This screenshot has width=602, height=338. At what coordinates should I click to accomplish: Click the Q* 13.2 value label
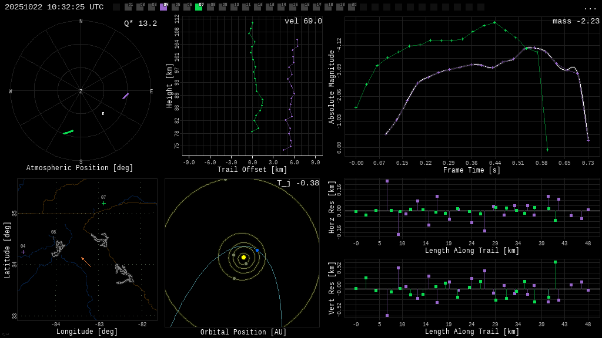pos(140,23)
